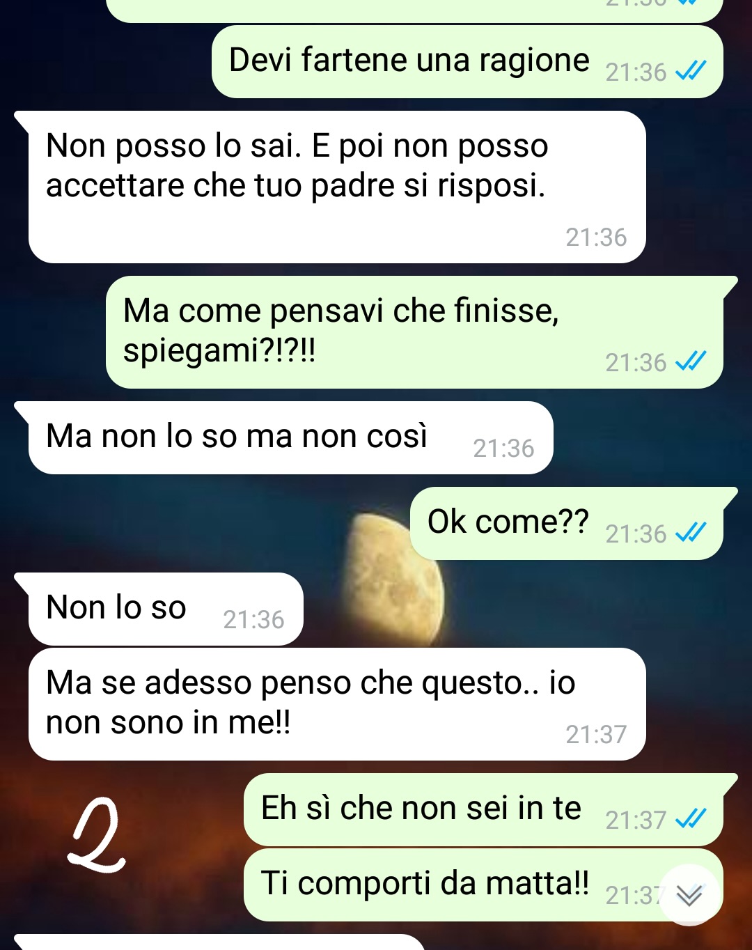This screenshot has height=950, width=752.
Task: Tap the partially visible bubble at the bottom
Action: click(219, 942)
